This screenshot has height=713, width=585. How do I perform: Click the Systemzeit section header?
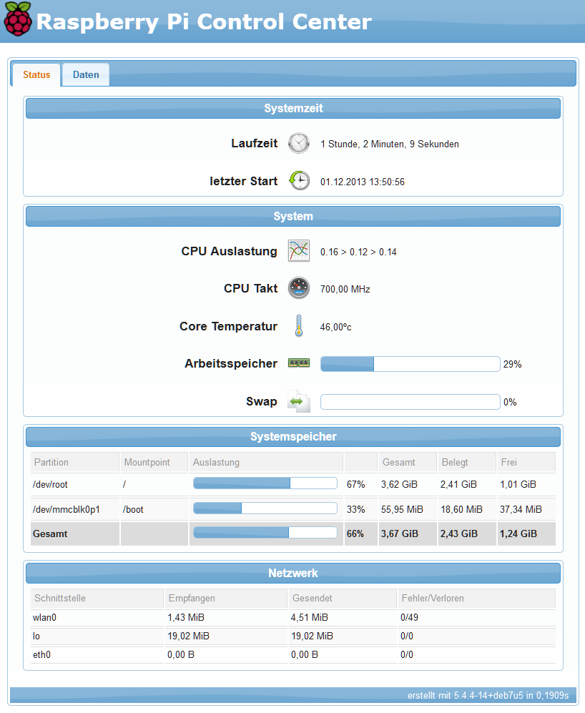pyautogui.click(x=293, y=108)
